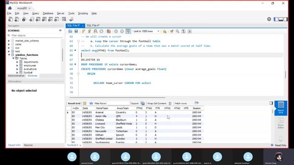This screenshot has width=294, height=165.
Task: Close the SQL File 5 tab
Action: coord(83,26)
